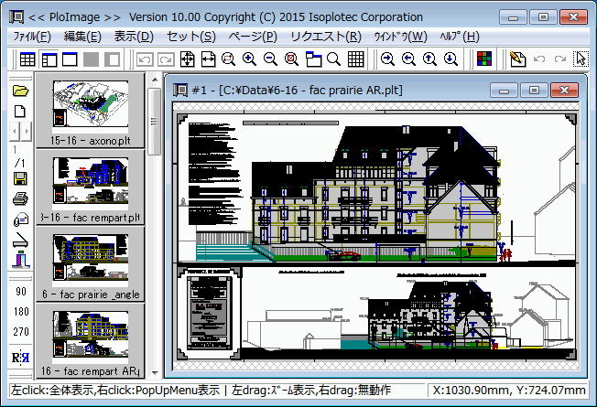Click the pencil edit note icon
This screenshot has width=597, height=407.
[x=518, y=59]
